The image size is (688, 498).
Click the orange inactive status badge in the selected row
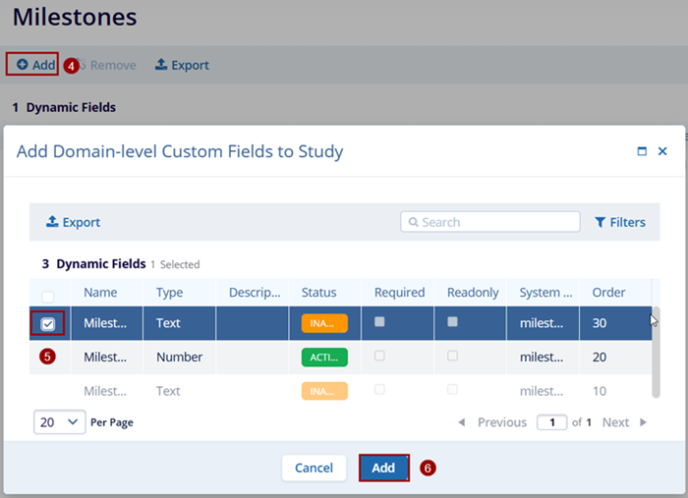tap(324, 324)
